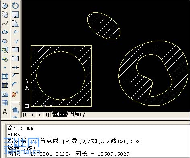
Task: Switch to the 布局1 layout tab
Action: click(76, 114)
